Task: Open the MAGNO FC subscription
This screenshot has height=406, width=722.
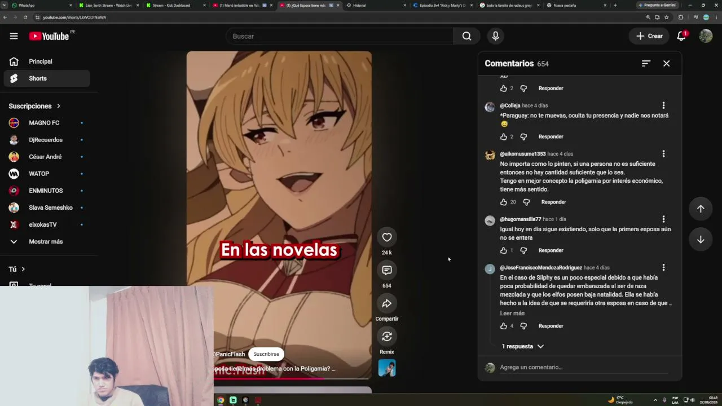Action: (x=47, y=123)
